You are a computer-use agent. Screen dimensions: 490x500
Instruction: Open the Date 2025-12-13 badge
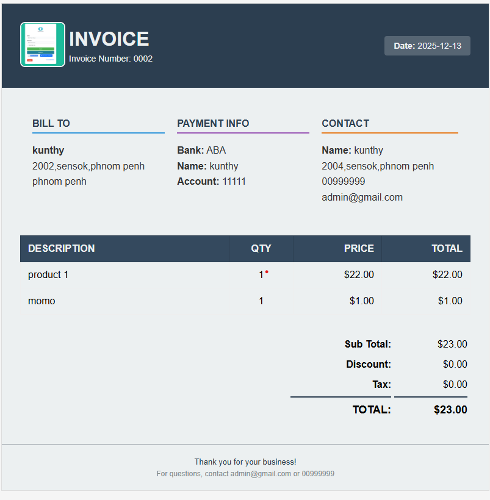point(427,45)
